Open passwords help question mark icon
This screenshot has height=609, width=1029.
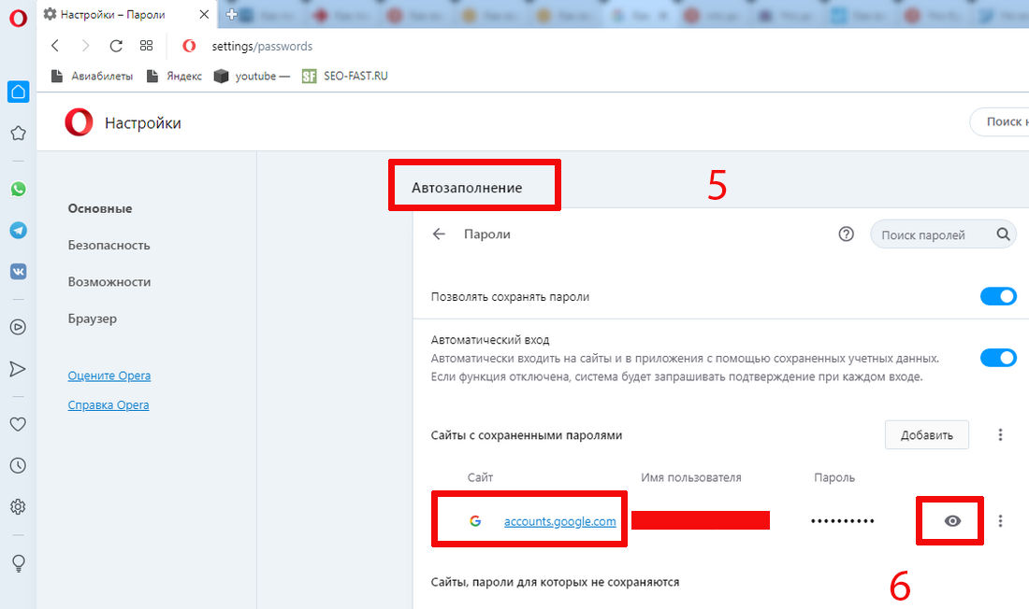(847, 234)
